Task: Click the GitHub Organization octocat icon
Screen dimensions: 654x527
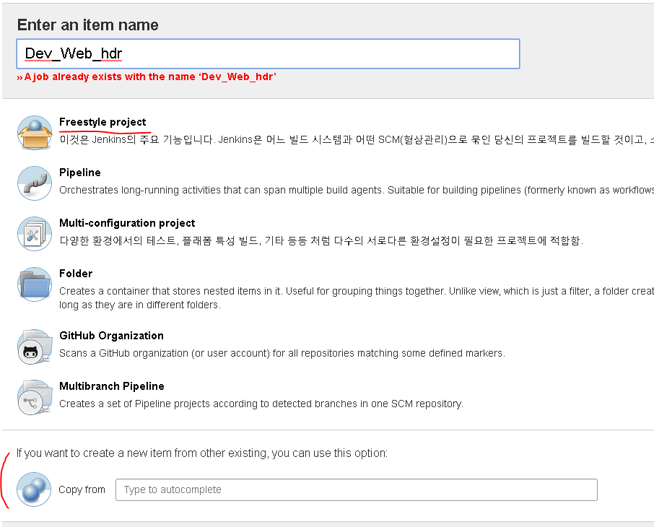Action: point(35,347)
